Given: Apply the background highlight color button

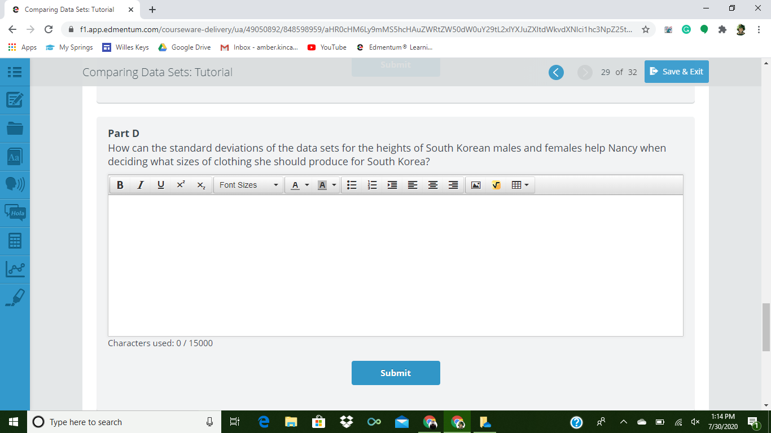Looking at the screenshot, I should (322, 185).
